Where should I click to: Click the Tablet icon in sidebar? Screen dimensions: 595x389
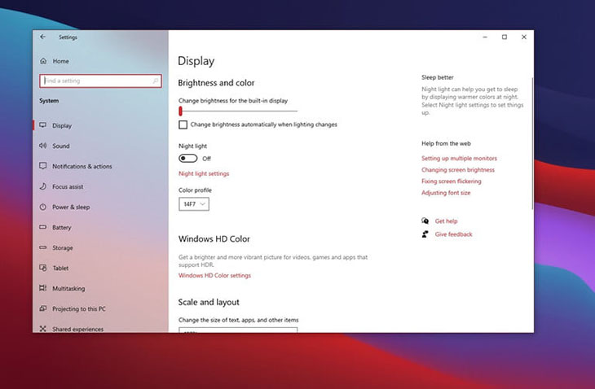tap(43, 268)
